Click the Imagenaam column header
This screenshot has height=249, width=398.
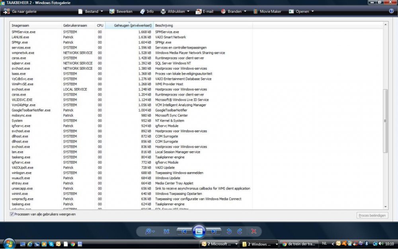click(35, 25)
